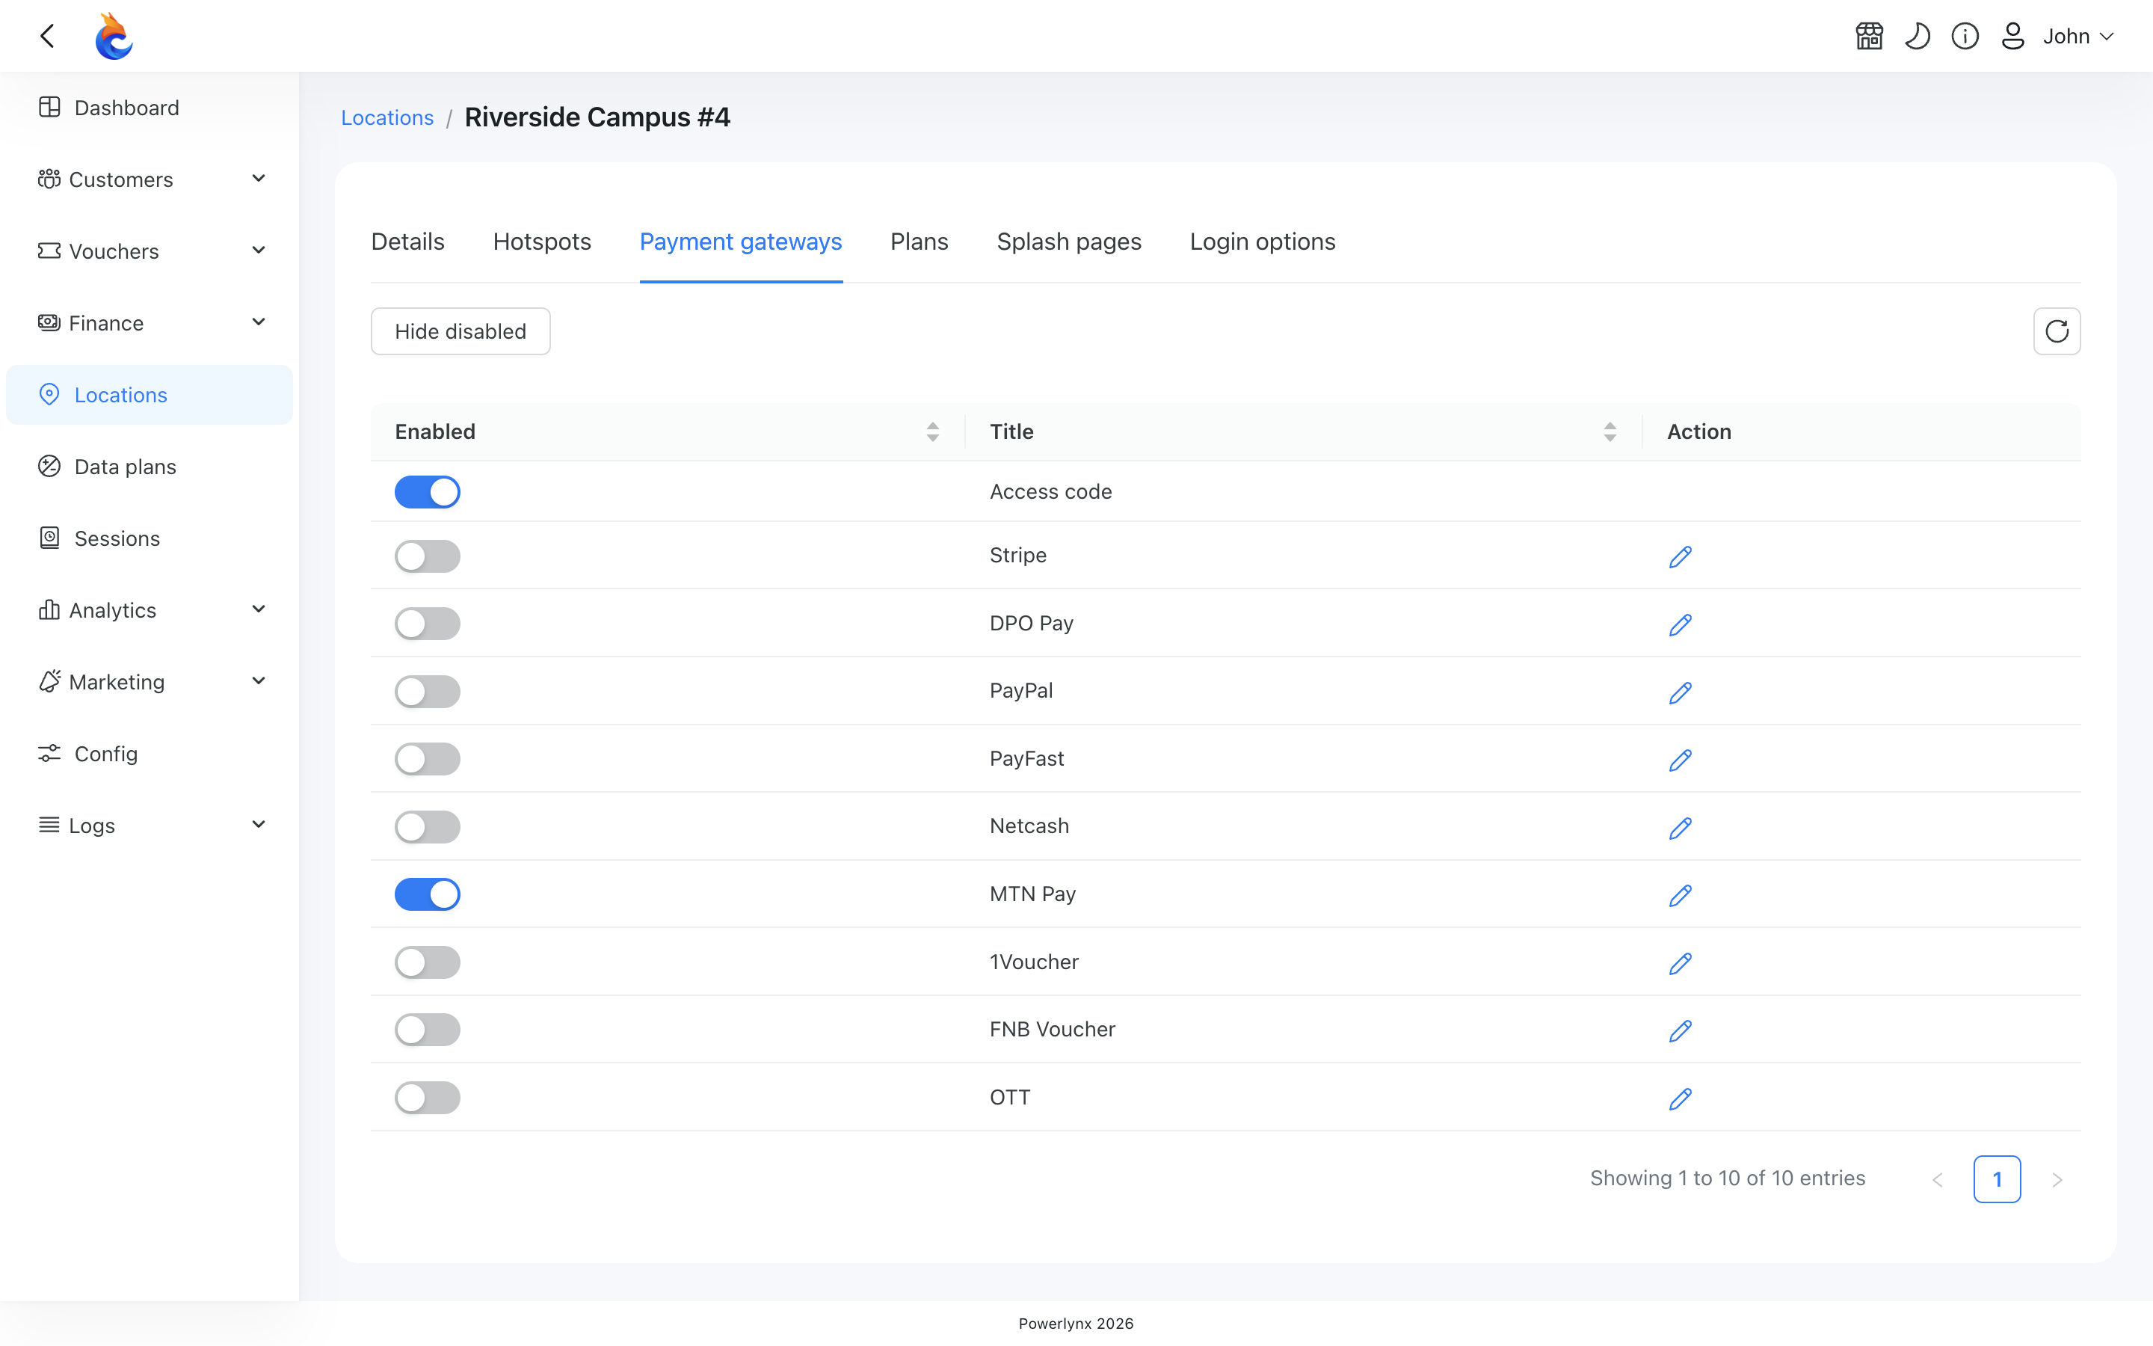Edit the DPO Pay gateway
The image size is (2153, 1346).
click(1680, 624)
